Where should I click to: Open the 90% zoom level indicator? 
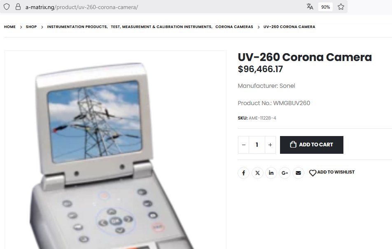pyautogui.click(x=325, y=7)
